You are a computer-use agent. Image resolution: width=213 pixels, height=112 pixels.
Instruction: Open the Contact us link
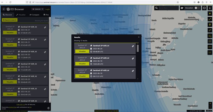(109, 111)
